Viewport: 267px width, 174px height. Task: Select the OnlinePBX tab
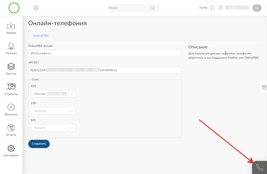tap(41, 36)
